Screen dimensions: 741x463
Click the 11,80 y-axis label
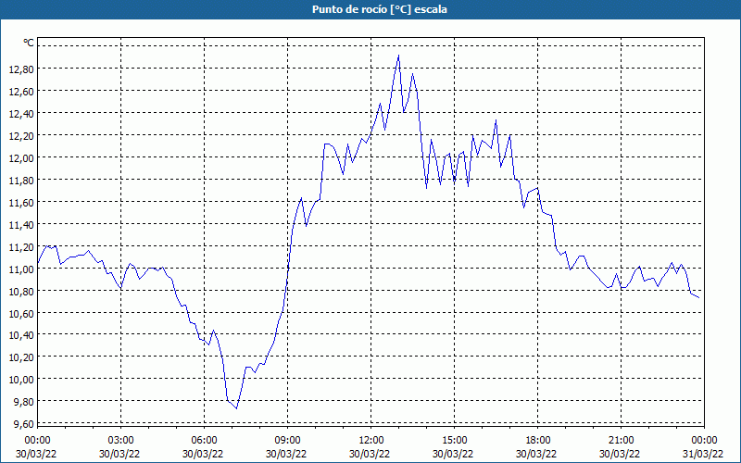(x=21, y=181)
